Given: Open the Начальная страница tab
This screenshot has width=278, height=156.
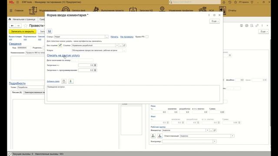Looking at the screenshot, I should pyautogui.click(x=22, y=19).
